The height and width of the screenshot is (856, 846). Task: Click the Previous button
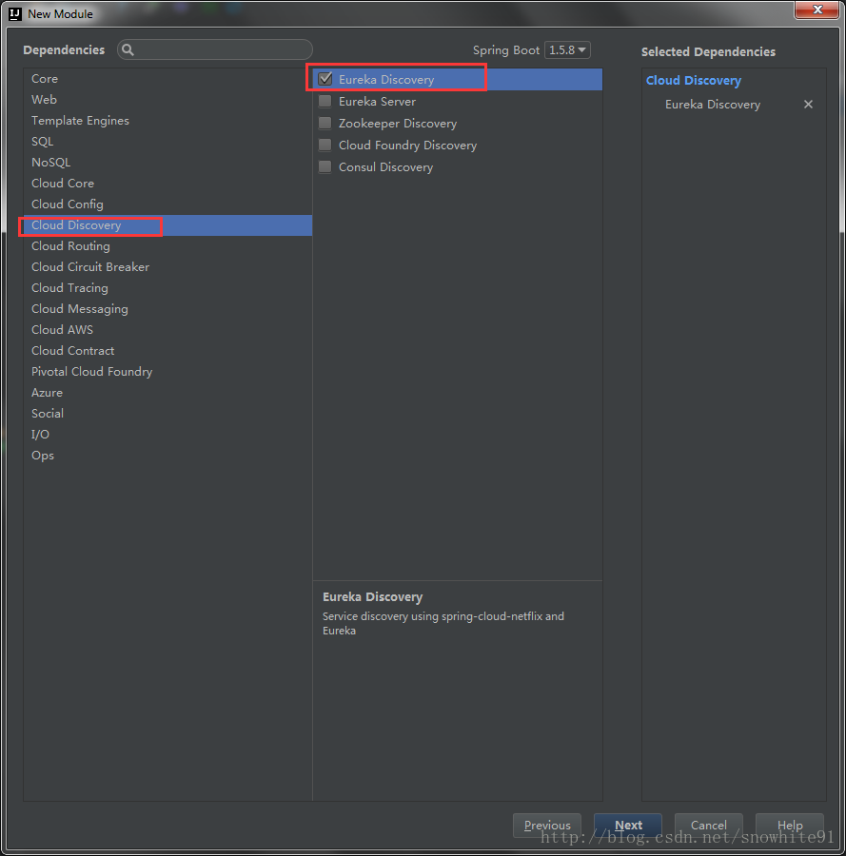547,825
